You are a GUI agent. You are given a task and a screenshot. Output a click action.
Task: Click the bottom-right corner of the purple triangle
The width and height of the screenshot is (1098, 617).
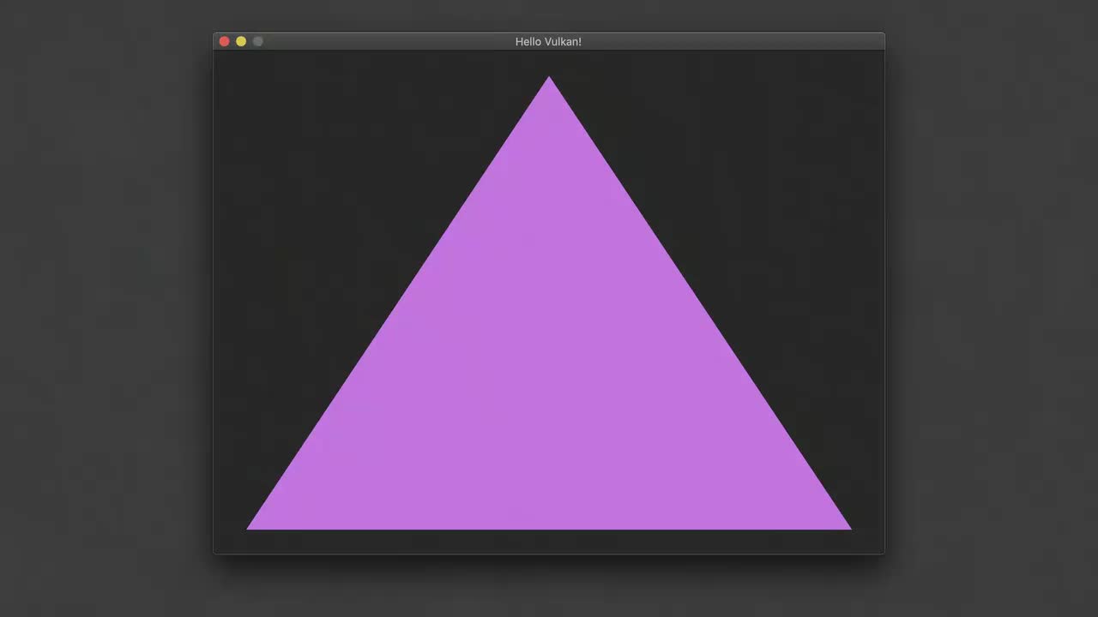tap(848, 527)
